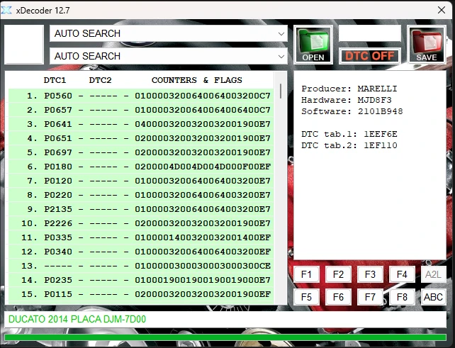Click the Software: 2101B948 line
The width and height of the screenshot is (455, 348).
click(x=352, y=111)
